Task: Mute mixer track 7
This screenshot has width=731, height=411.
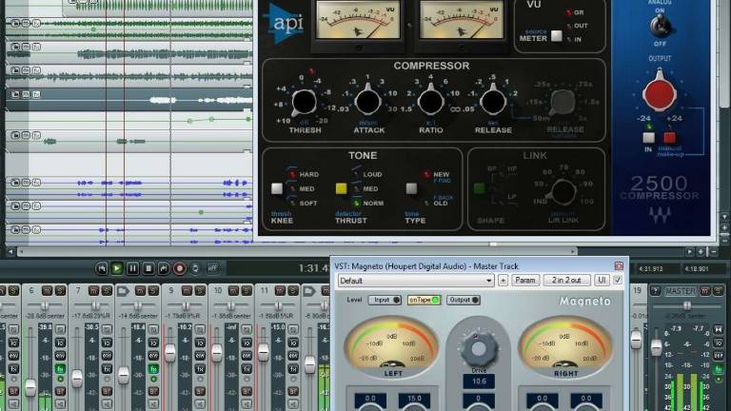Action: [x=93, y=291]
